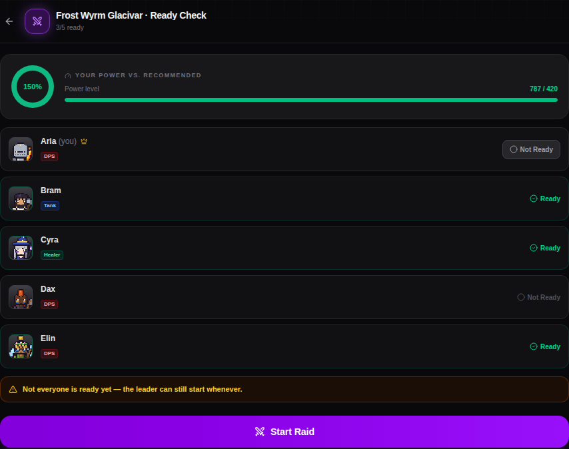Click the DPS role tag under Elin

tap(49, 354)
